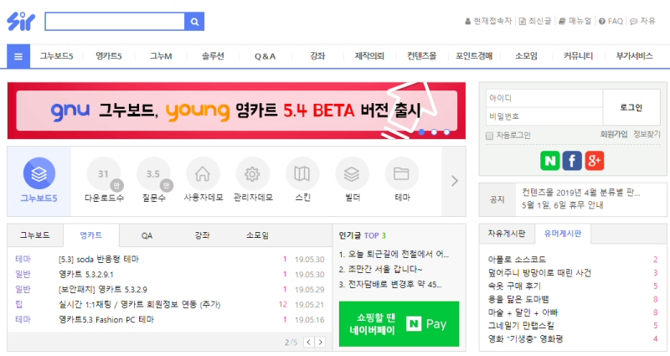The height and width of the screenshot is (356, 670).
Task: Select the second banner slide dot
Action: pyautogui.click(x=434, y=132)
